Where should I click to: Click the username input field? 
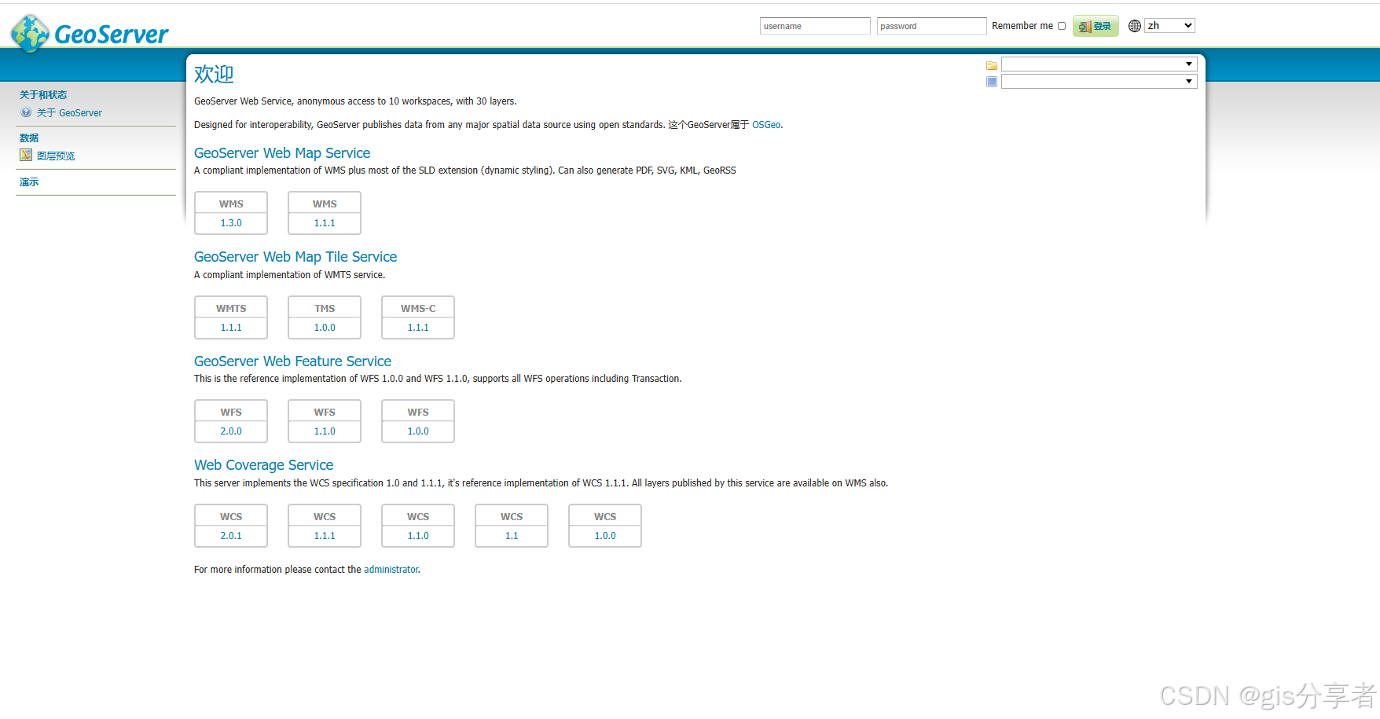click(815, 26)
